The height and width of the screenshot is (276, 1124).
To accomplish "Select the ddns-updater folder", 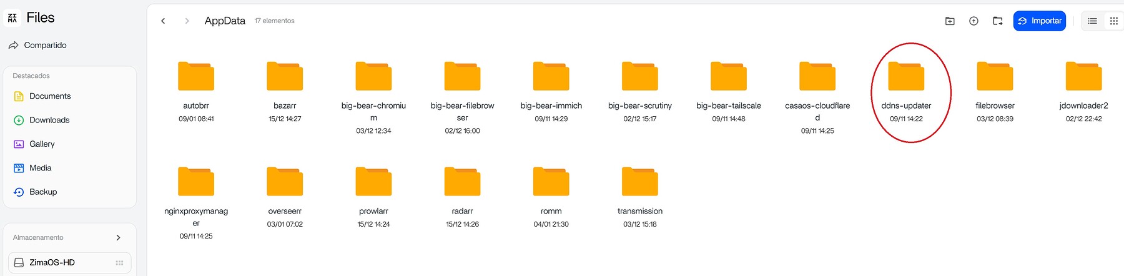I will [906, 91].
